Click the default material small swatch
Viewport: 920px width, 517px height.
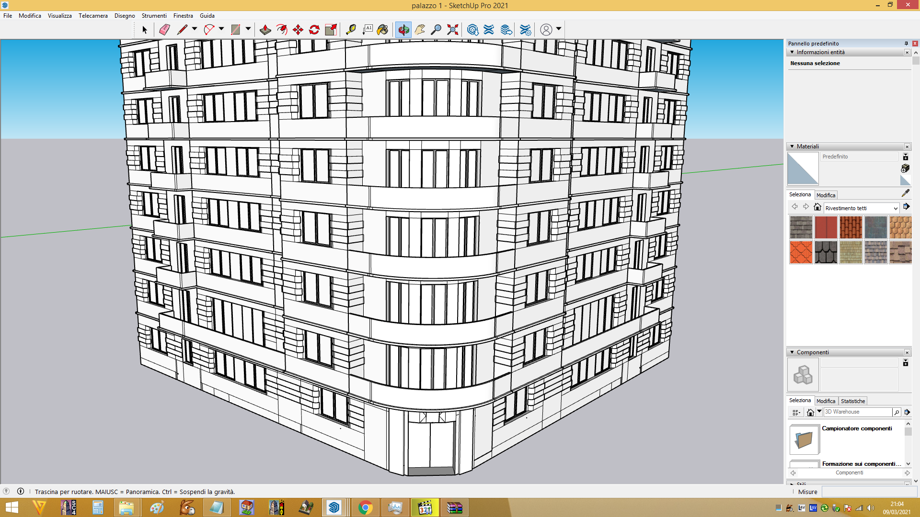[905, 180]
